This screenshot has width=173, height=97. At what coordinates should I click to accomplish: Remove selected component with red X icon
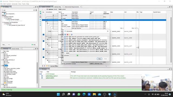pyautogui.click(x=40, y=15)
